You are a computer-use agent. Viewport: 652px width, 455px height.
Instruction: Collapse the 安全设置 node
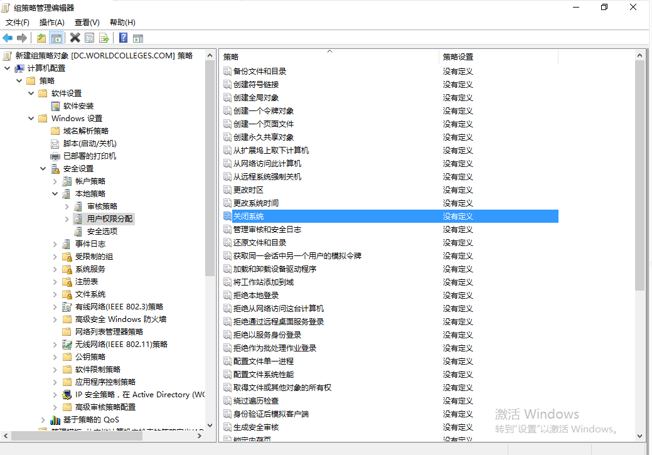click(43, 169)
